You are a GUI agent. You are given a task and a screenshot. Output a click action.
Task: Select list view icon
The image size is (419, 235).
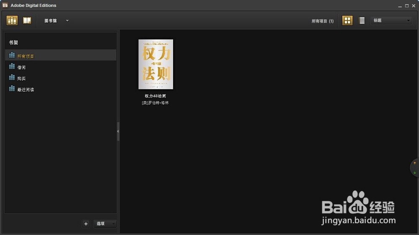coord(362,20)
